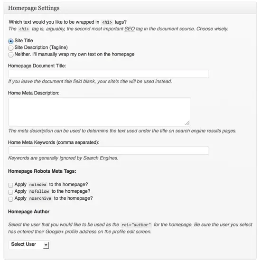This screenshot has width=261, height=262.
Task: Click the Select User dropdown arrow
Action: coord(46,245)
